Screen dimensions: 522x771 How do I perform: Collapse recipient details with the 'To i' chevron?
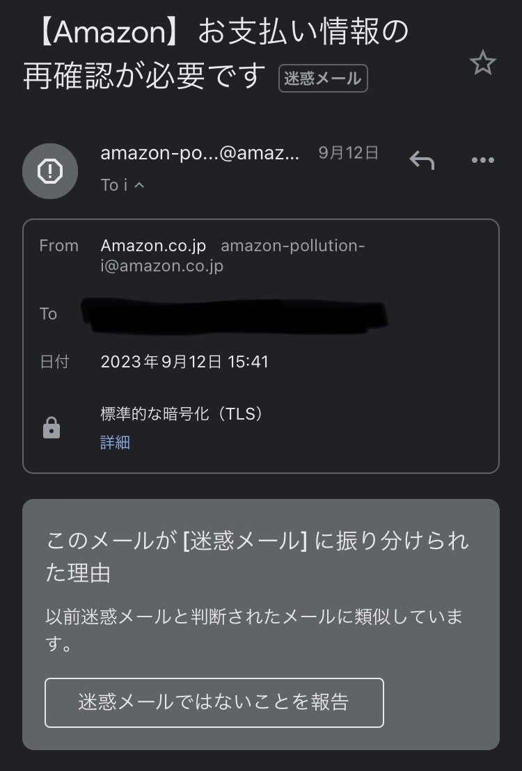click(139, 185)
